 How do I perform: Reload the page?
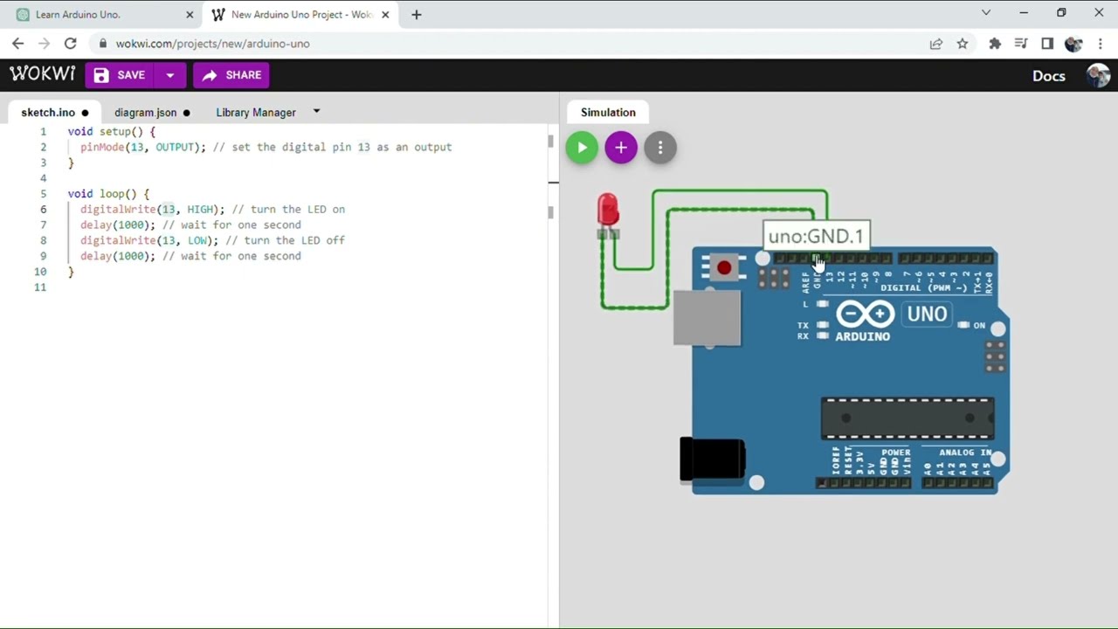coord(71,44)
